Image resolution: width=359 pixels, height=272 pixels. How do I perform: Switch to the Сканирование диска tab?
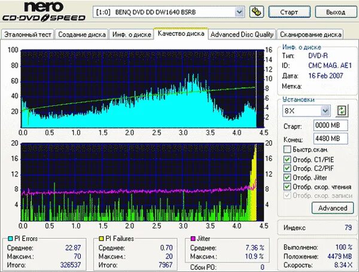(311, 35)
